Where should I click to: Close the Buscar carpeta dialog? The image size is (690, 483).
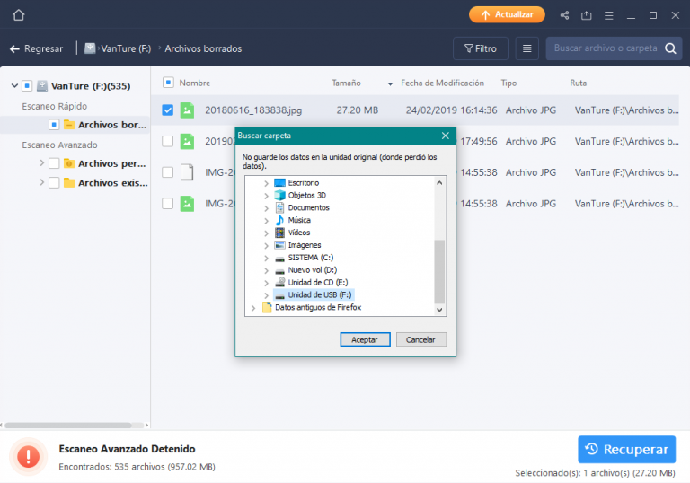click(446, 136)
